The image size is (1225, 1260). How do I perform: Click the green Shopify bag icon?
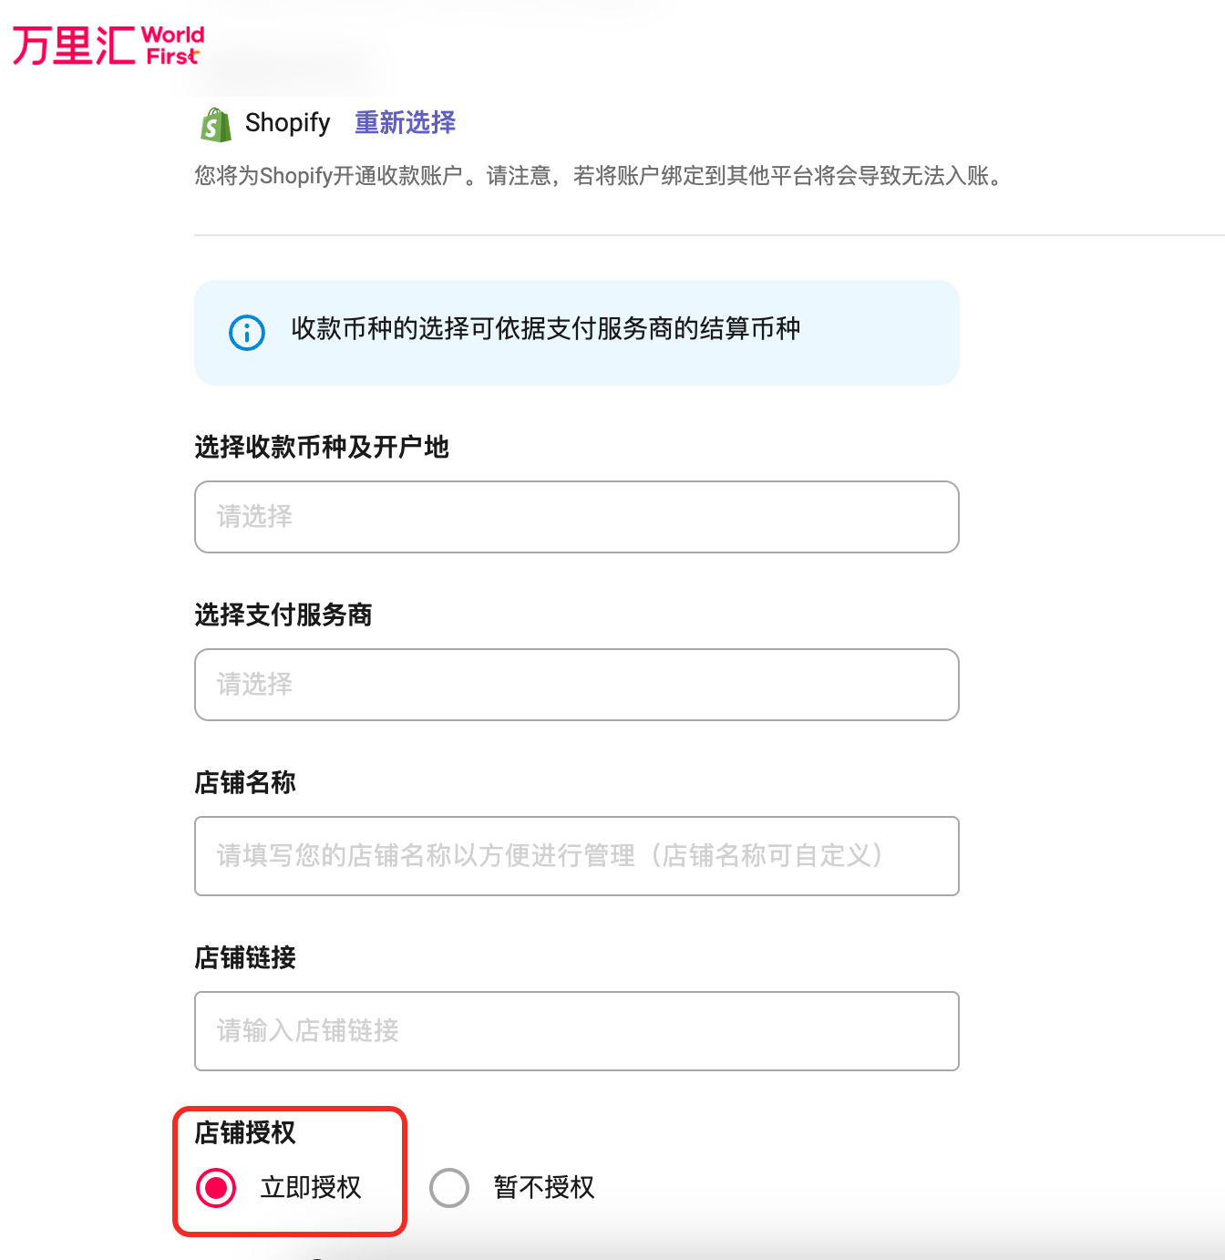[x=216, y=125]
